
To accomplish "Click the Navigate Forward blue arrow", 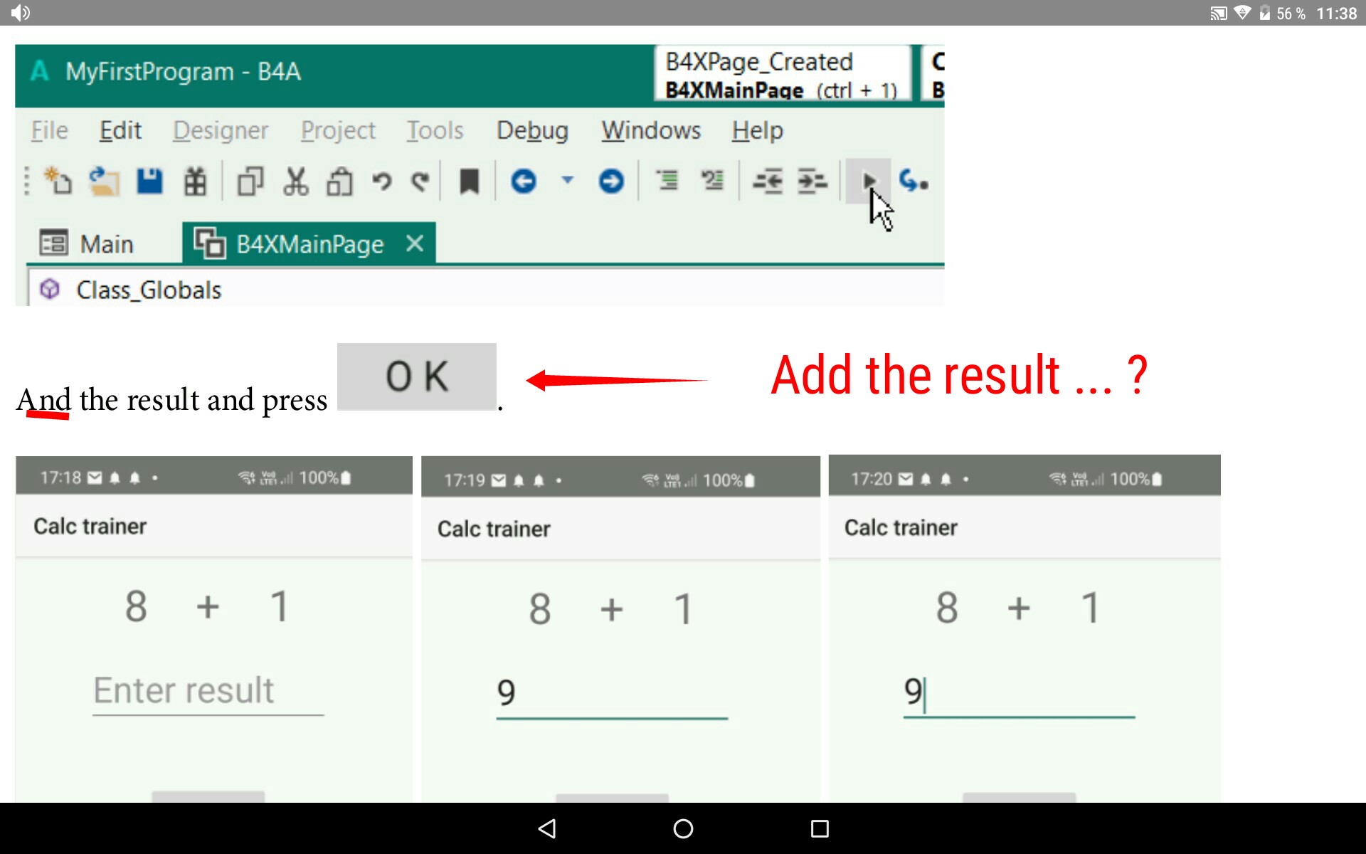I will [x=610, y=181].
